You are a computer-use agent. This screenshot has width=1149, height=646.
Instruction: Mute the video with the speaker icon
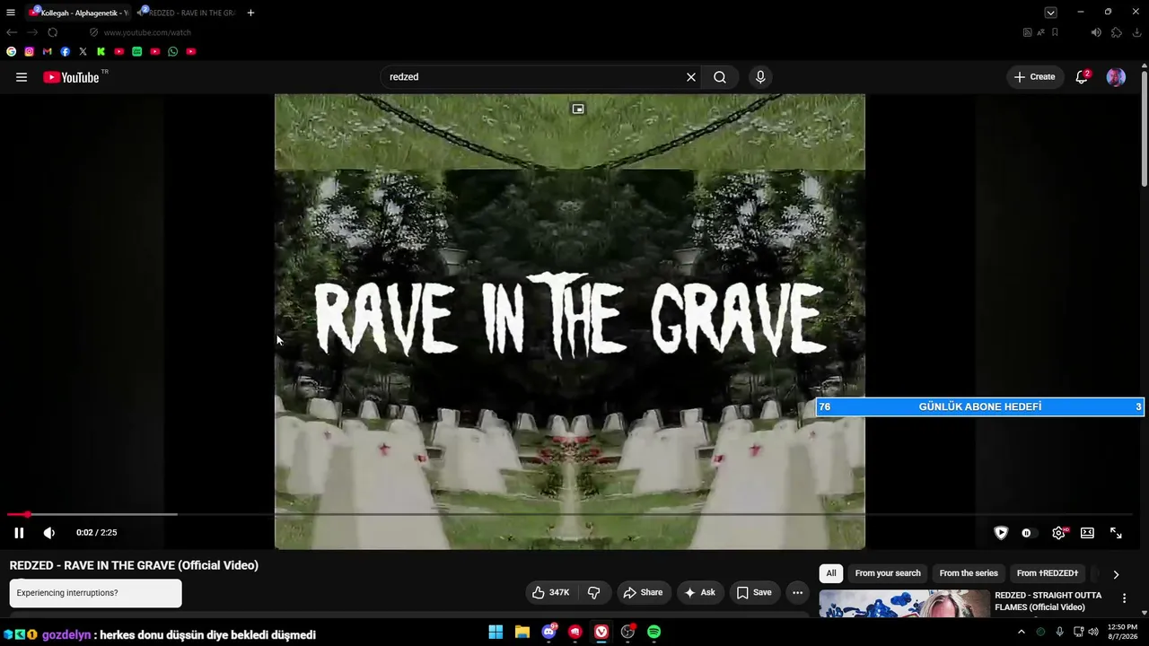click(49, 533)
